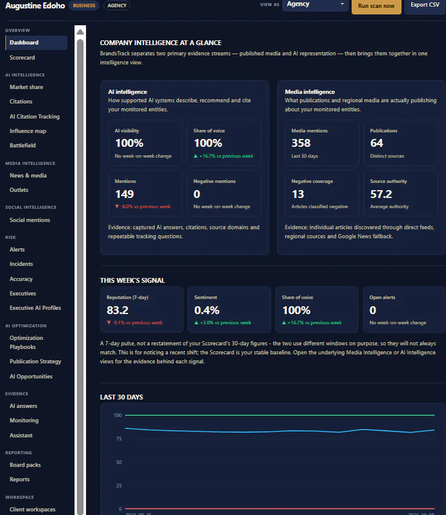This screenshot has height=515, width=446.
Task: Click the Negative mentions 0 card
Action: pyautogui.click(x=224, y=193)
